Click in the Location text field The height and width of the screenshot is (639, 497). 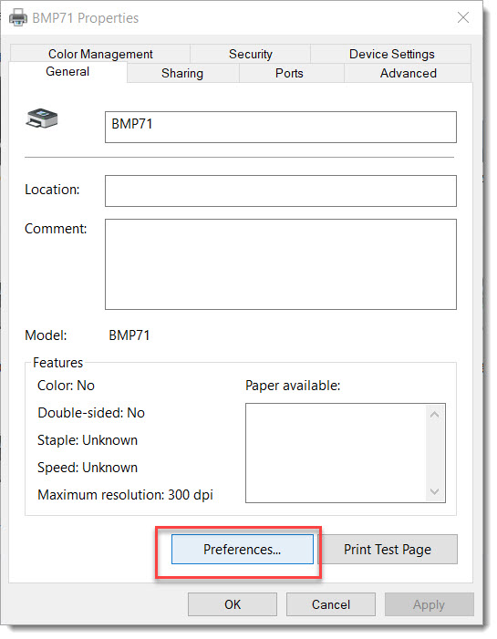(281, 191)
